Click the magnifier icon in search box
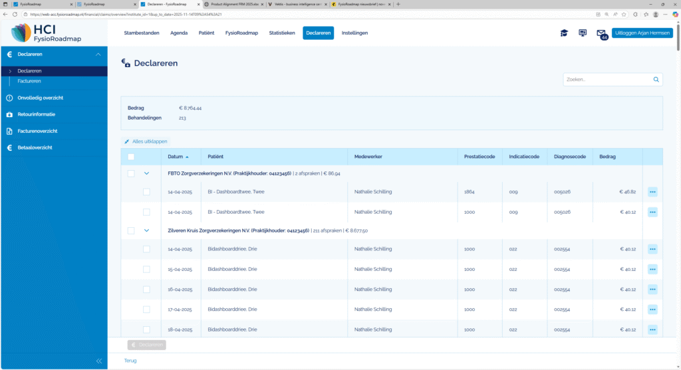The height and width of the screenshot is (370, 681). point(656,80)
